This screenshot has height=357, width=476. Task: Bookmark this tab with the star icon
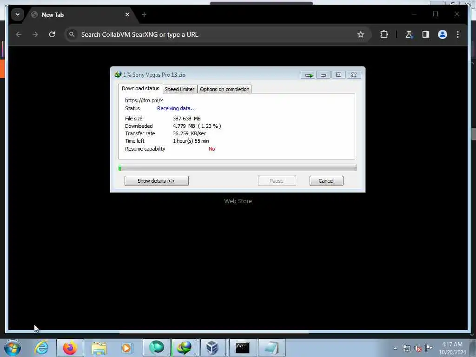[360, 34]
